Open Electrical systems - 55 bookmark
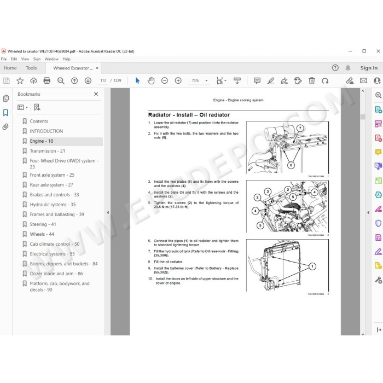 (52, 254)
